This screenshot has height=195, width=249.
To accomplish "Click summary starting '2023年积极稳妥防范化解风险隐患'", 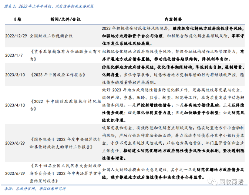I will pyautogui.click(x=173, y=36).
